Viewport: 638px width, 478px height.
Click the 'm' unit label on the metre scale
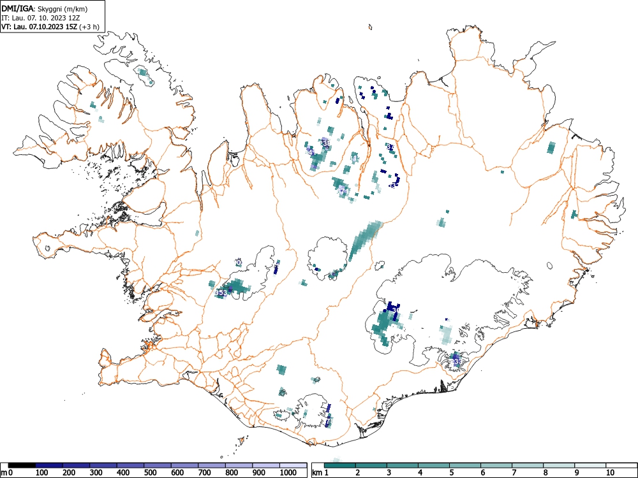pyautogui.click(x=4, y=473)
